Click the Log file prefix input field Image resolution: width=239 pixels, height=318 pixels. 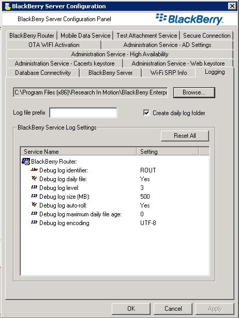coord(83,113)
